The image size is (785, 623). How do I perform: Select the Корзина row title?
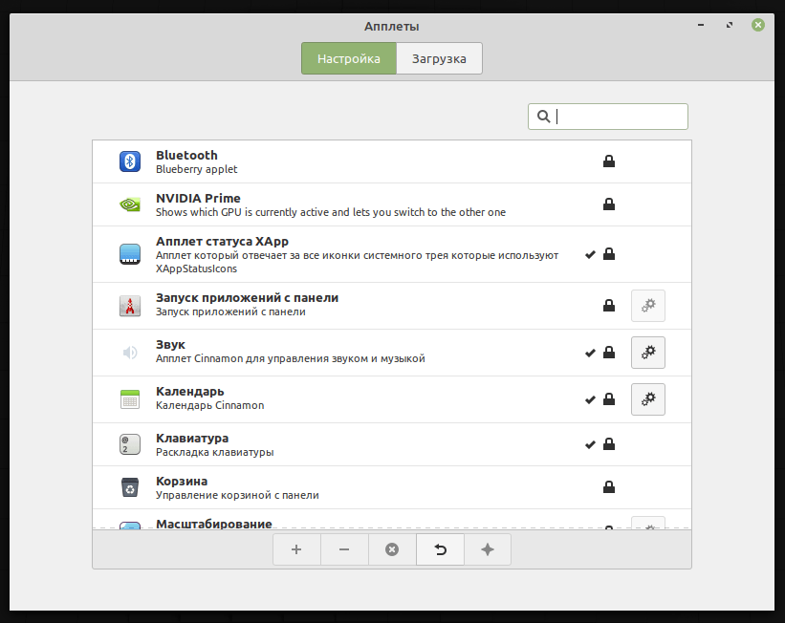pos(182,482)
